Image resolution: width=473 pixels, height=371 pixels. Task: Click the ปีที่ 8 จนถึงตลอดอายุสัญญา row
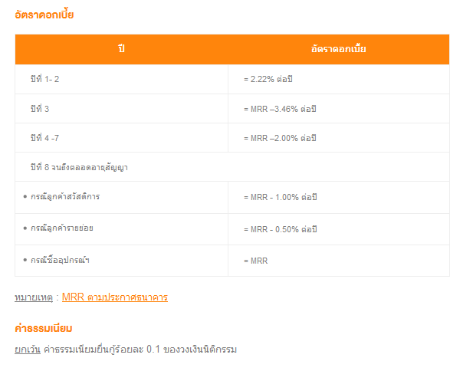tap(232, 167)
